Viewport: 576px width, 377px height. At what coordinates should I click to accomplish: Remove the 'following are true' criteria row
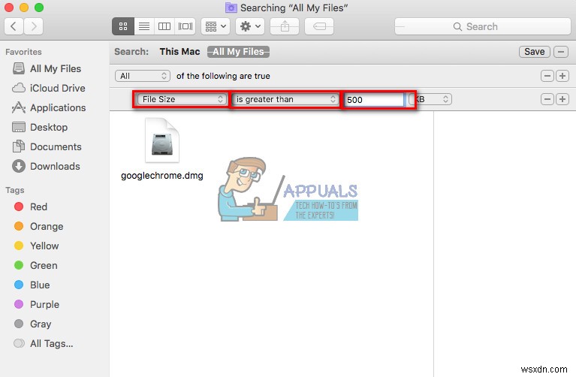547,76
